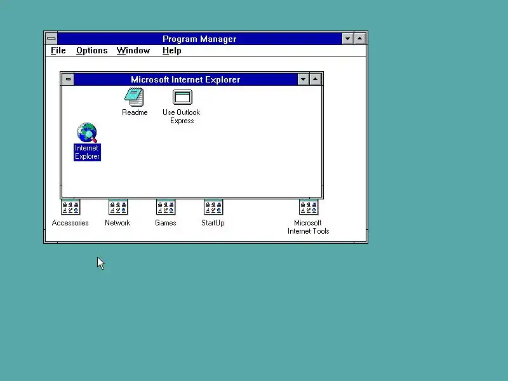Click the Program Manager title bar
This screenshot has height=381, width=508.
point(199,39)
